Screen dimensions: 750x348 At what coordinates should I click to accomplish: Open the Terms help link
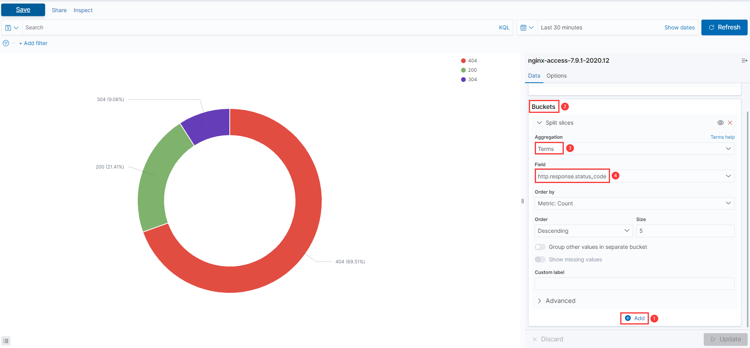723,137
